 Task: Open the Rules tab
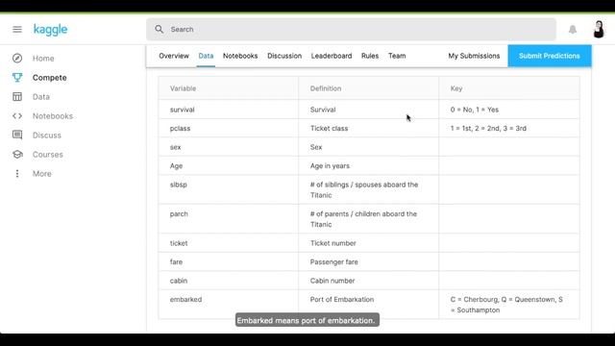point(370,56)
